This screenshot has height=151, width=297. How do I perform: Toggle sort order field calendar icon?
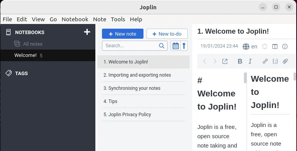176,46
